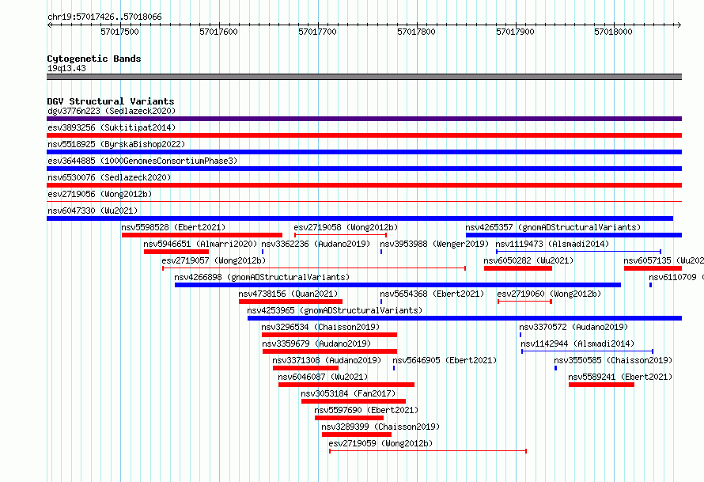Click the dgv3776n223 (Sedlazeck2020) variant label

click(x=112, y=111)
